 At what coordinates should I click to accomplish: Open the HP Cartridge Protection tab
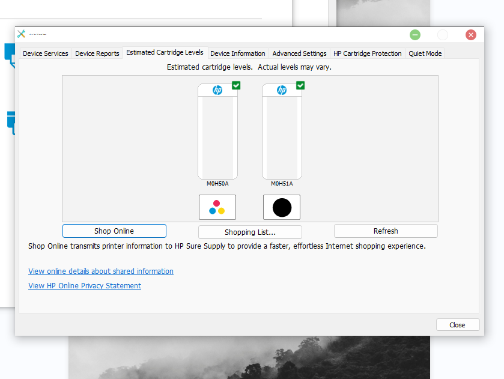click(x=368, y=53)
